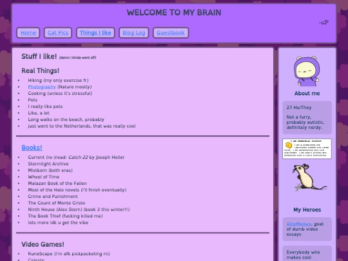Viewport: 348px width, 261px height.
Task: Follow the Photography link
Action: click(x=42, y=87)
